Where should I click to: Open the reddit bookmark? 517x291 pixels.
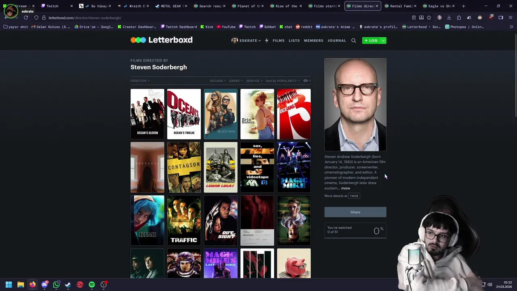pos(304,27)
